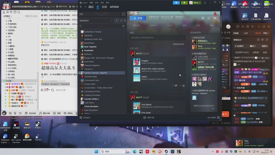Open the Afuuu account dropdown in Steam
Image resolution: width=275 pixels, height=155 pixels.
pyautogui.click(x=195, y=3)
